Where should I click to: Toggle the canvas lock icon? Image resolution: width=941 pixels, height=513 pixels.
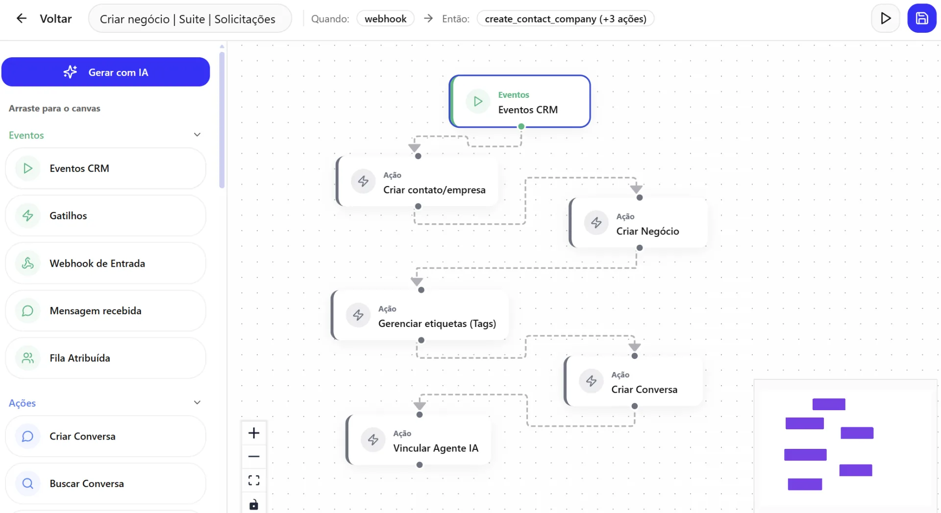click(x=254, y=504)
